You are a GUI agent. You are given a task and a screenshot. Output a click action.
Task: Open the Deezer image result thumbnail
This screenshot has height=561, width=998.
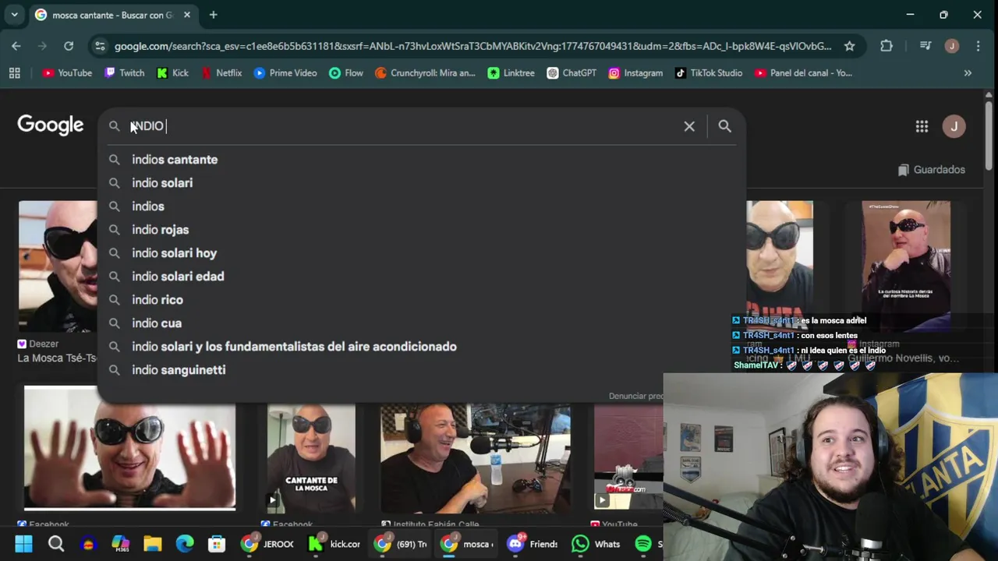[x=58, y=266]
